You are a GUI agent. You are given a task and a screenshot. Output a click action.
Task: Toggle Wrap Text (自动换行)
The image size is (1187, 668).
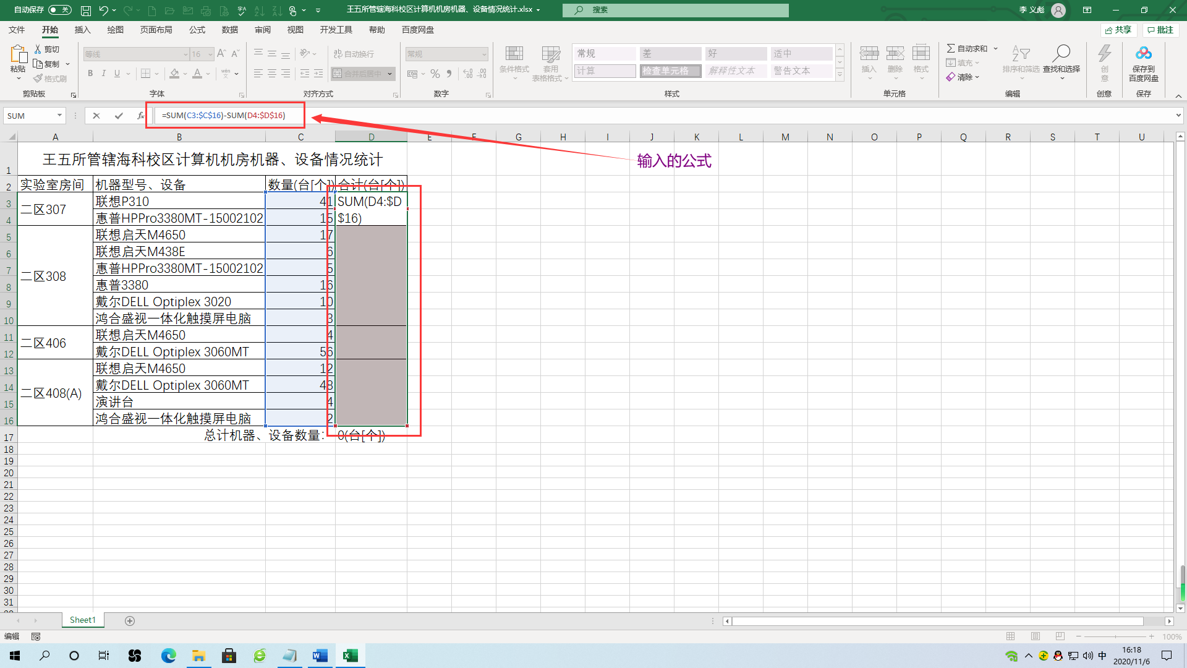coord(354,54)
